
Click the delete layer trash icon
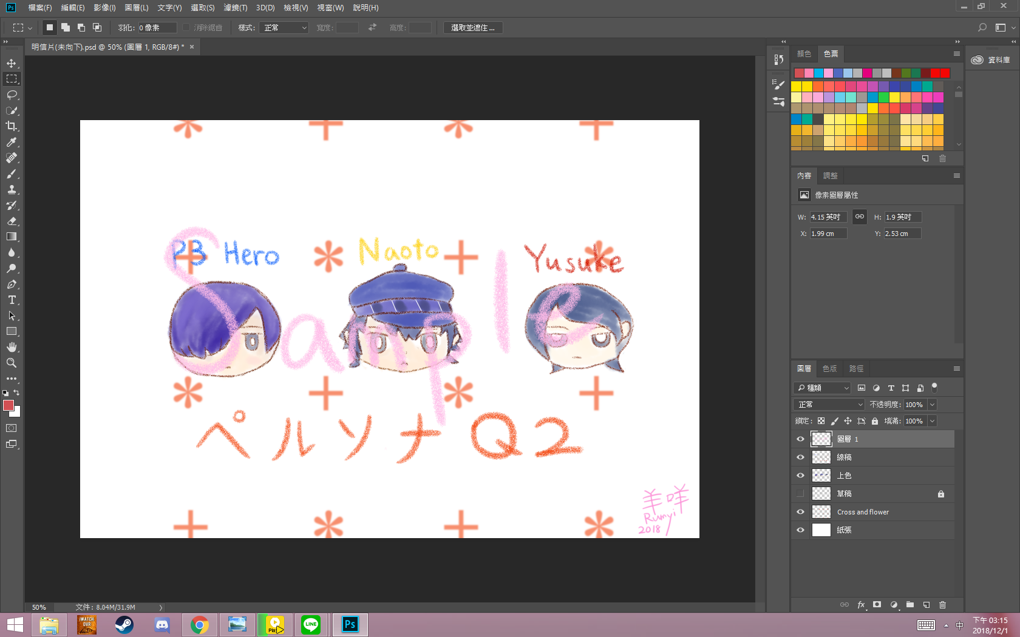click(943, 605)
